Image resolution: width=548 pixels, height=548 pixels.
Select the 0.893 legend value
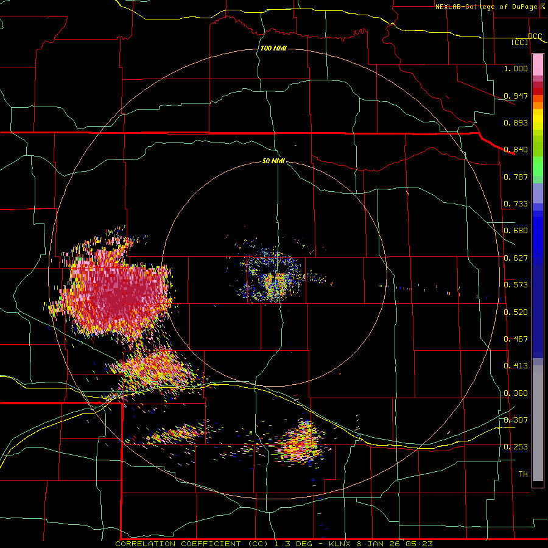click(x=516, y=122)
